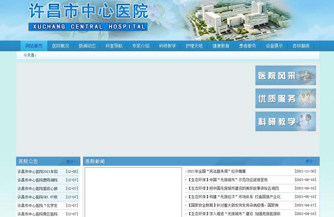The height and width of the screenshot is (217, 334).
Task: Click the [2021-06-16] news date
Action: click(305, 188)
